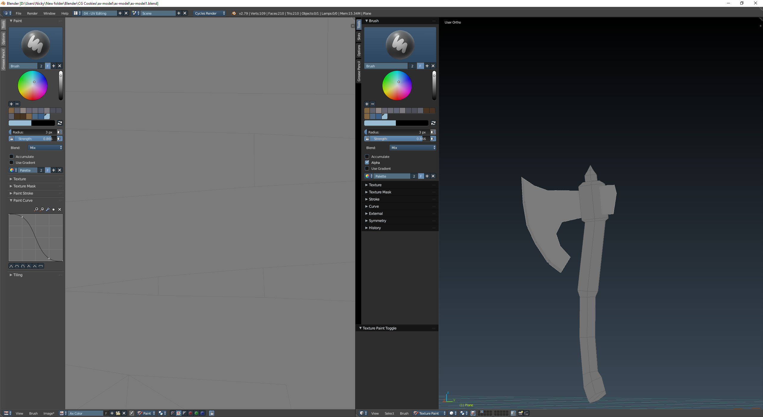The width and height of the screenshot is (763, 417).
Task: Swap foreground and background colors in left panel
Action: tap(60, 123)
